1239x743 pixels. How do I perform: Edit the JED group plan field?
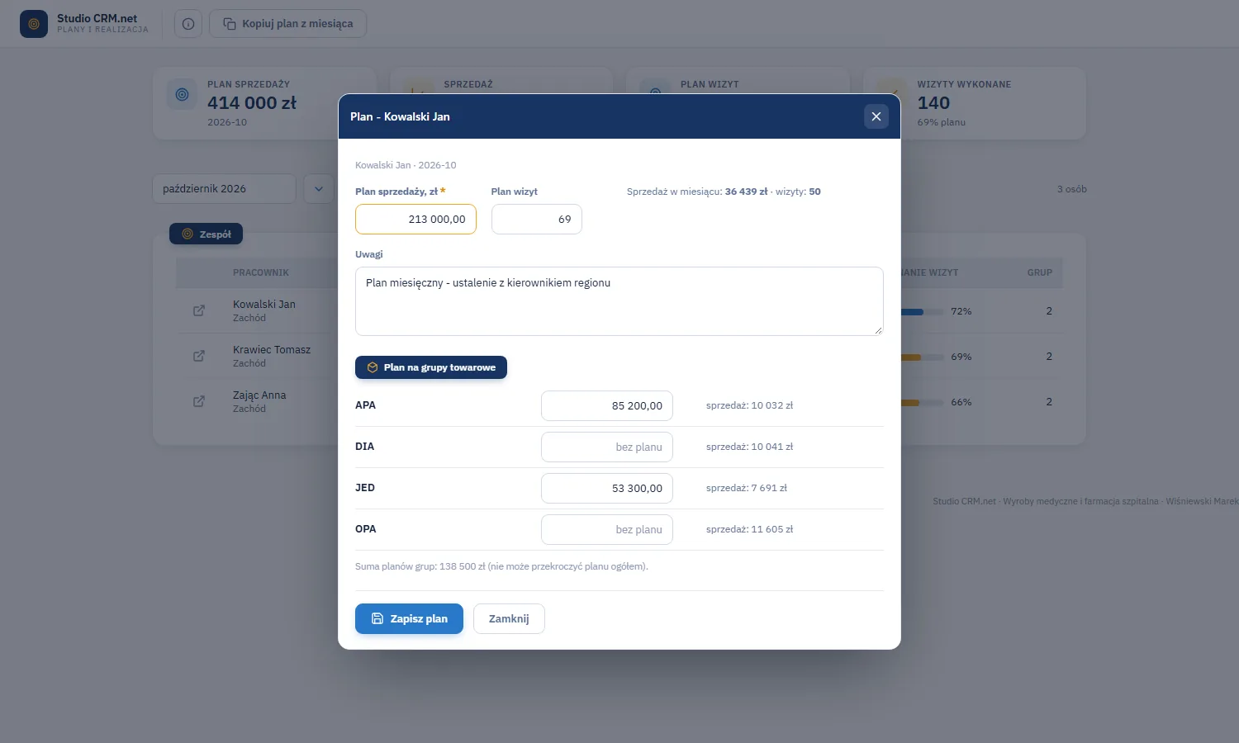coord(607,489)
